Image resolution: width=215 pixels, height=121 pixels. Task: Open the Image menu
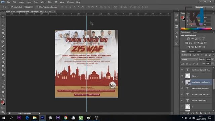coord(21,2)
